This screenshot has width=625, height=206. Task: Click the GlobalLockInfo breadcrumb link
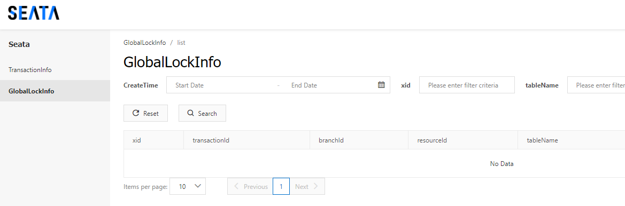coord(145,43)
